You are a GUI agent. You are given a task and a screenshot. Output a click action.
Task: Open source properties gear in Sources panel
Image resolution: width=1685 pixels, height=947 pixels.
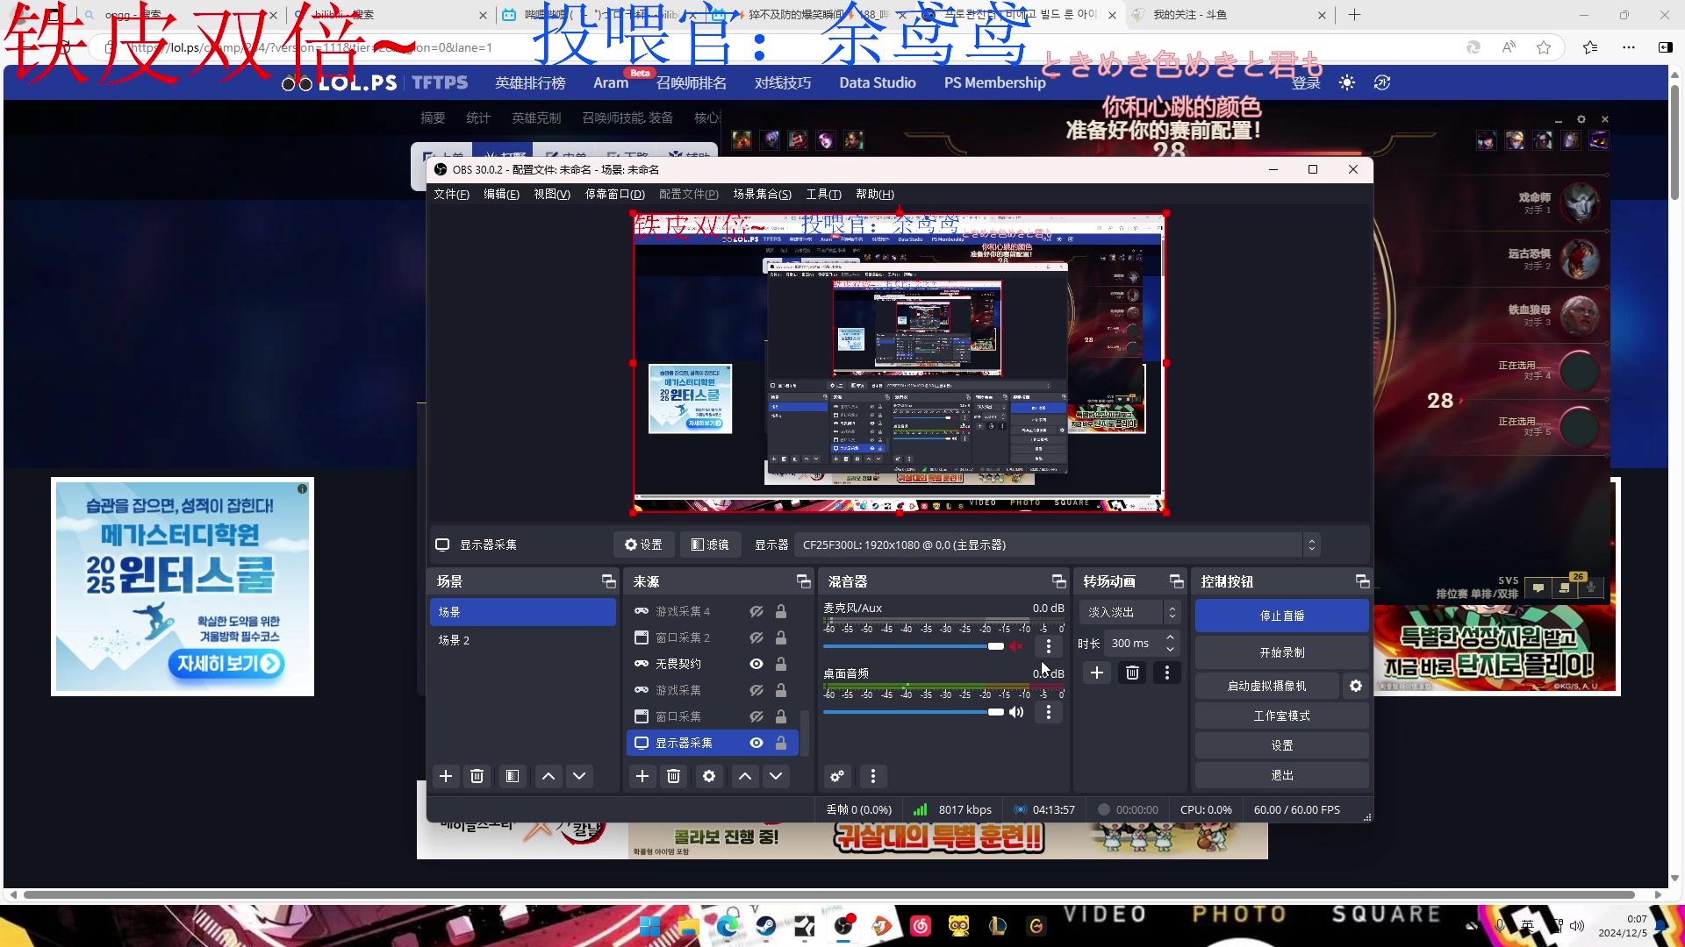709,776
